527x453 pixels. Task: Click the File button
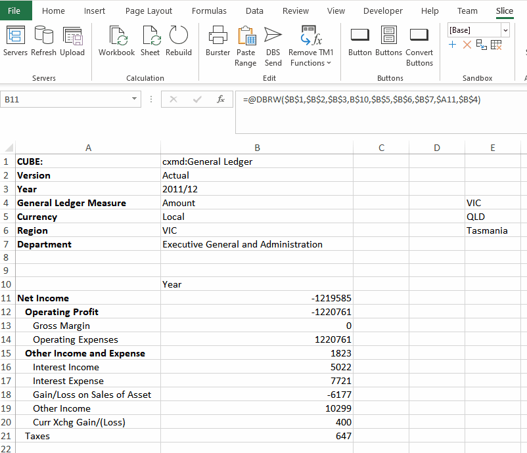pos(14,11)
